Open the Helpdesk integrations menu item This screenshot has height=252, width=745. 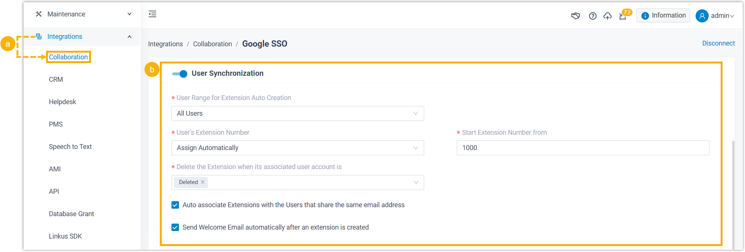pyautogui.click(x=63, y=102)
